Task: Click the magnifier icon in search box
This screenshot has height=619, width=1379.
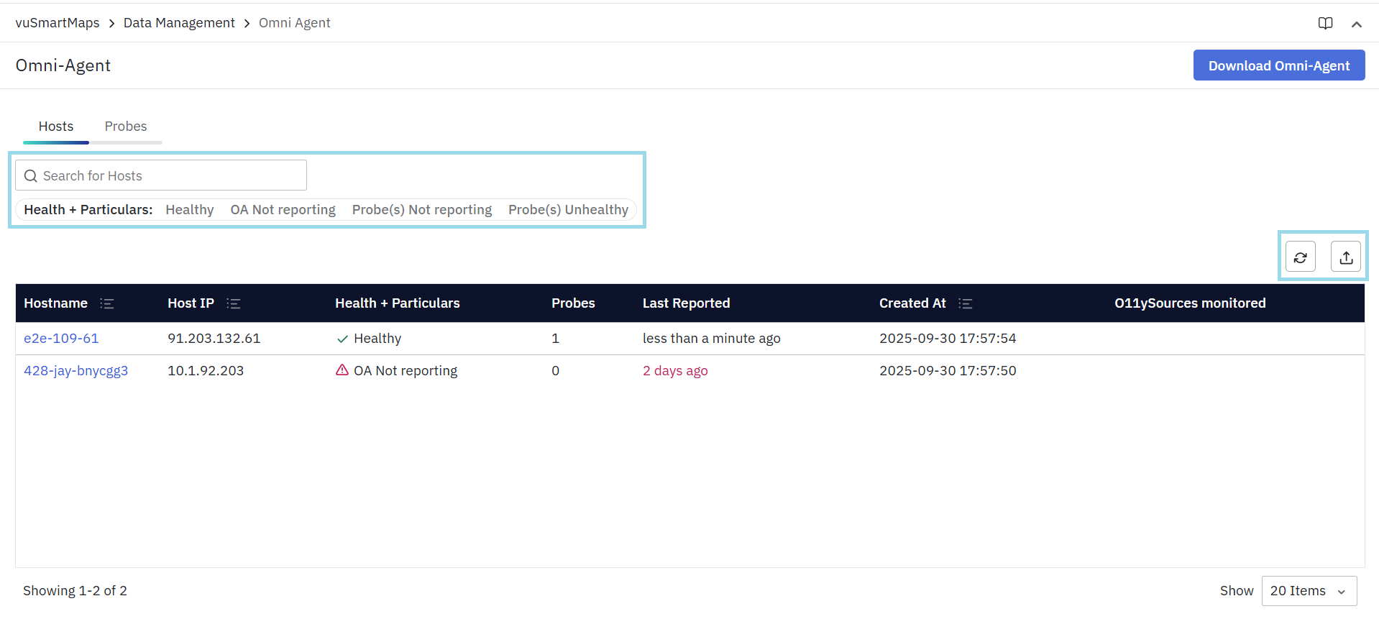Action: 31,176
